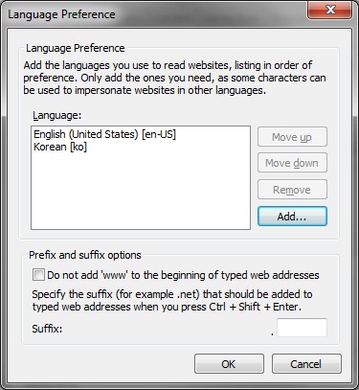Click the 'Suffix:' label
The image size is (359, 390).
[47, 329]
